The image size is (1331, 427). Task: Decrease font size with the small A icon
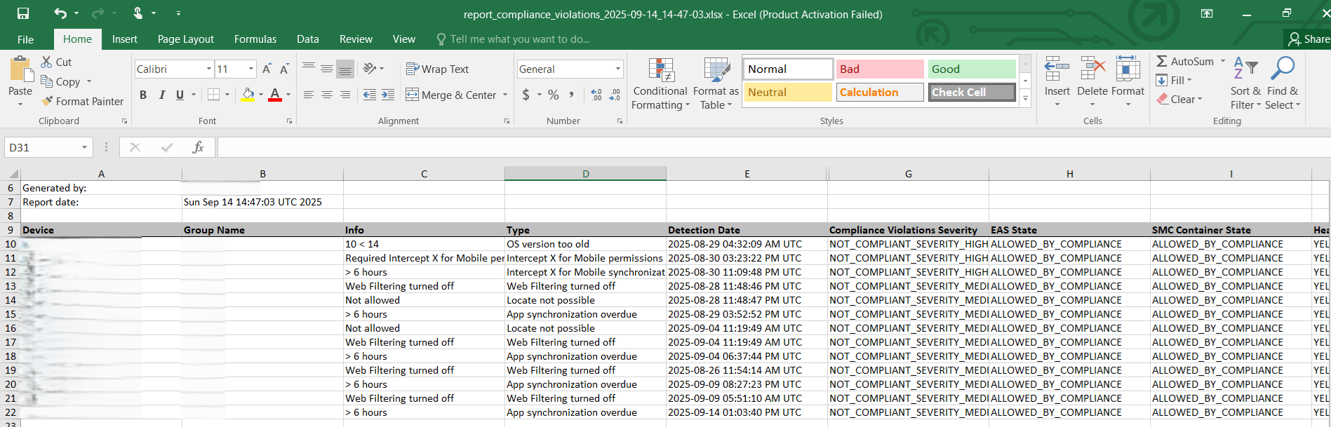pos(284,69)
